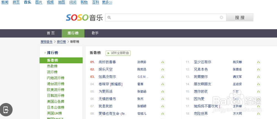Open song title 她妈妈不喜欢我
Image resolution: width=277 pixels, height=119 pixels.
(208, 106)
